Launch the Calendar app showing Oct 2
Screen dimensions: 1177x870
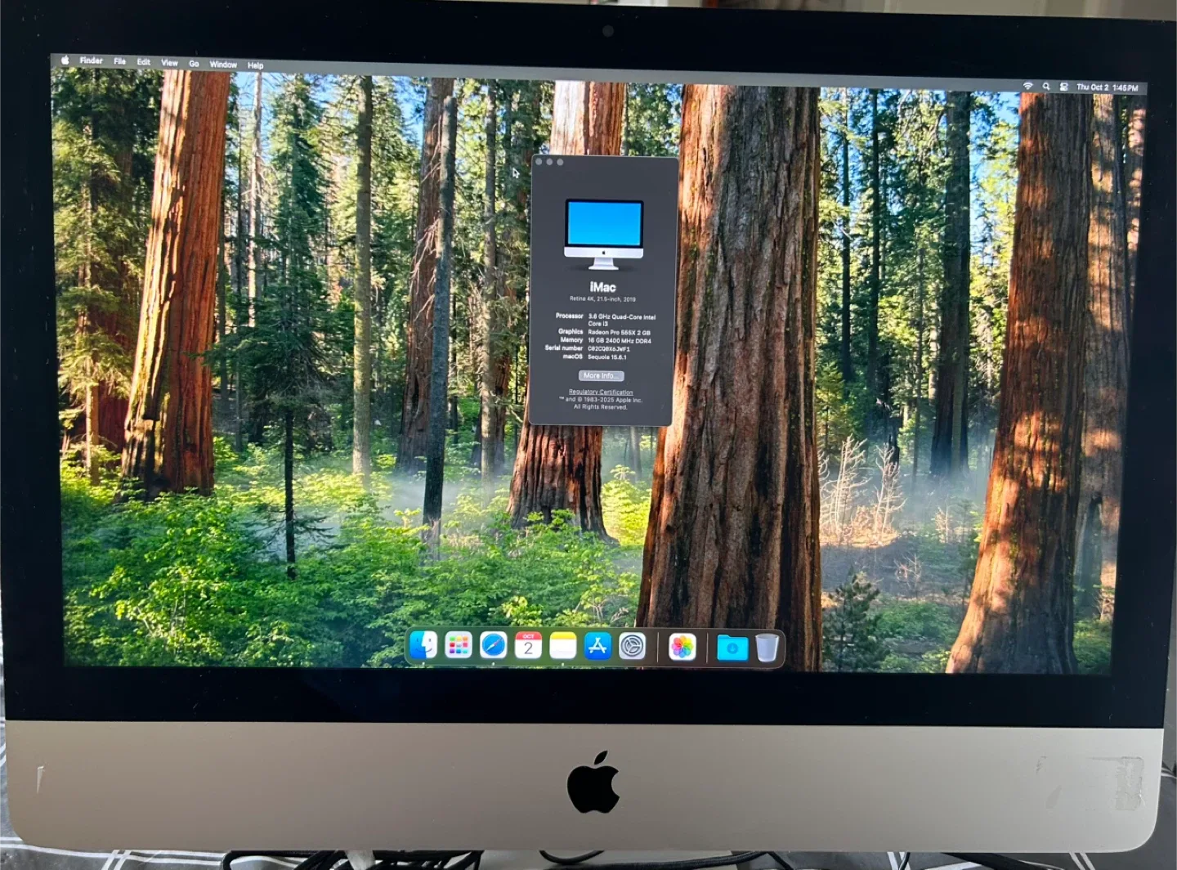tap(527, 648)
